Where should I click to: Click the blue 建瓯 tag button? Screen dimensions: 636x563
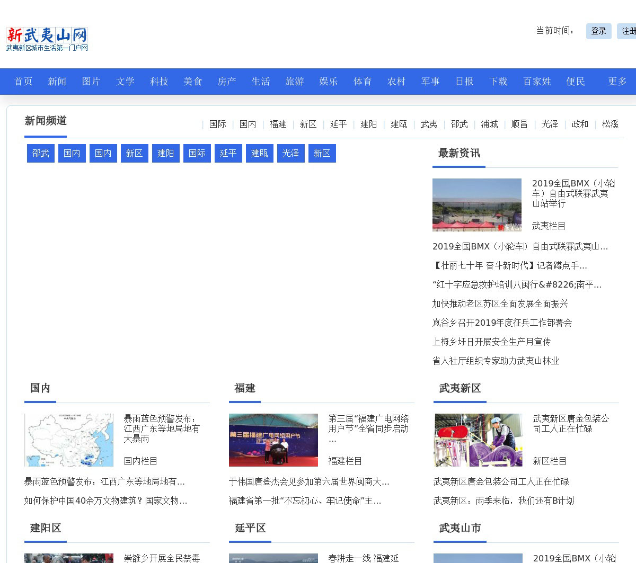pyautogui.click(x=260, y=154)
